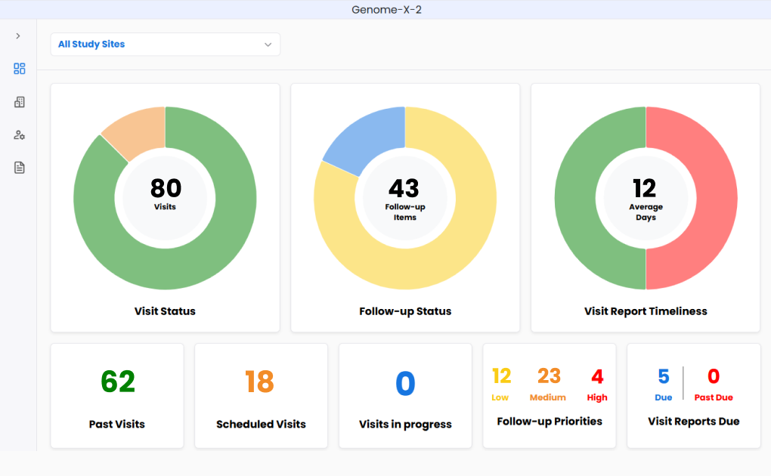Click the Visit Report Timeliness title
The image size is (771, 476).
646,311
